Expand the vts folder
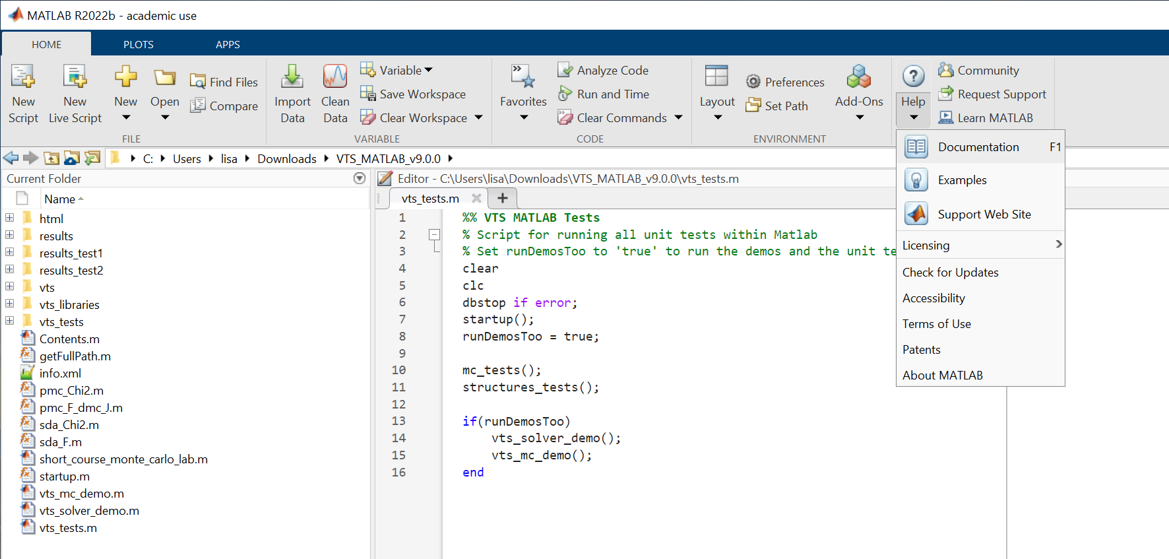This screenshot has height=559, width=1169. (10, 286)
